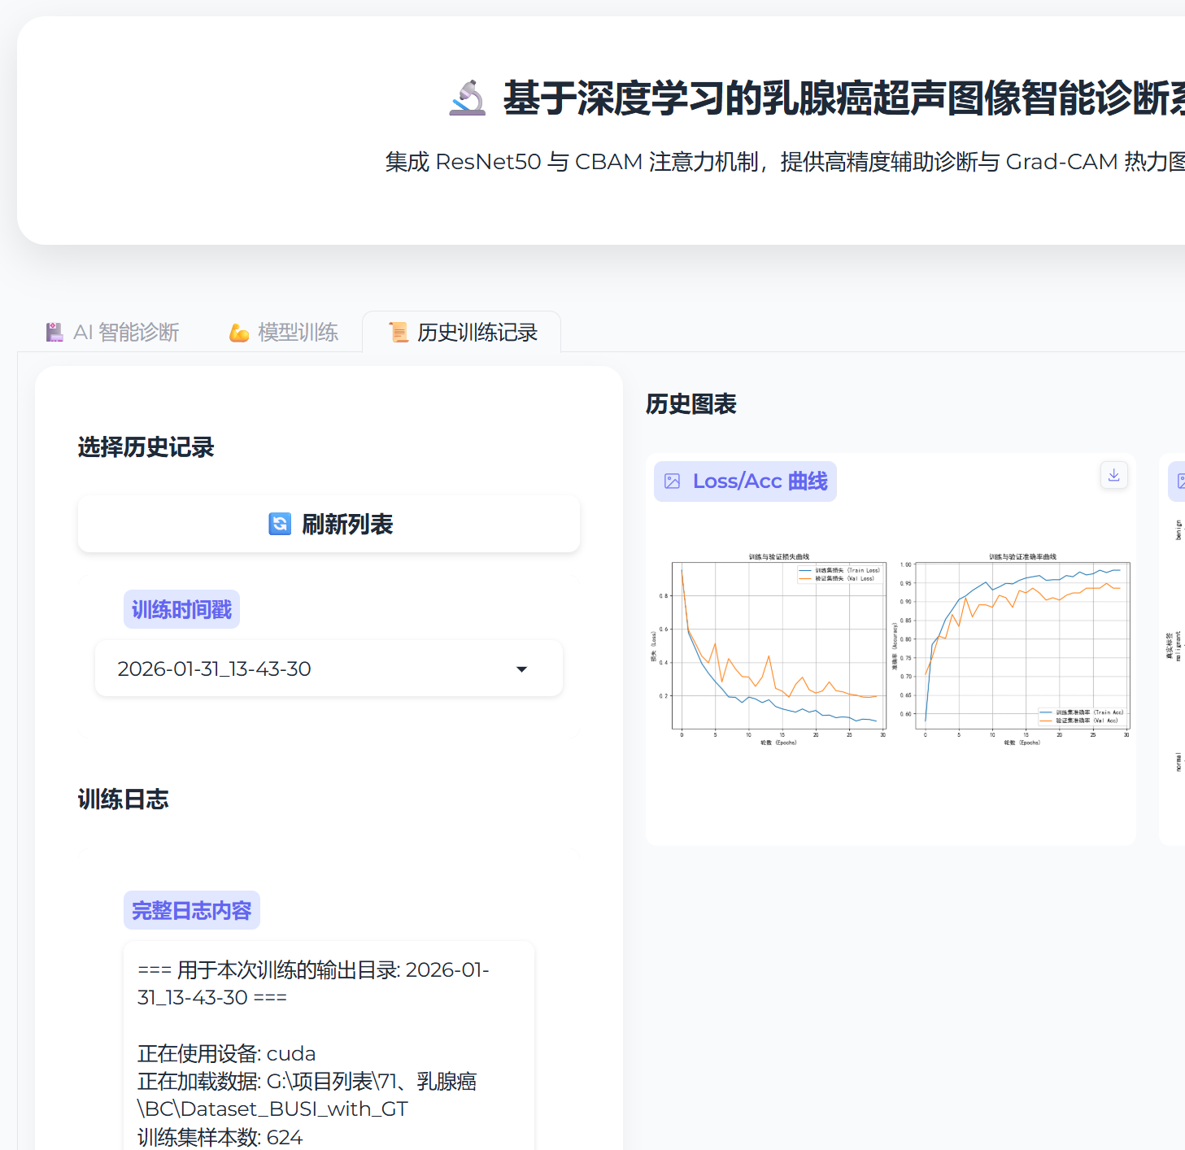The image size is (1185, 1150).
Task: Click the dropdown chevron next to 2026-01-31_13-43-30
Action: [521, 669]
